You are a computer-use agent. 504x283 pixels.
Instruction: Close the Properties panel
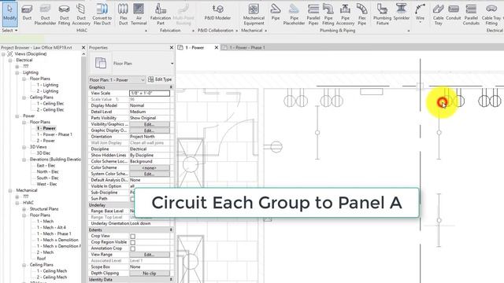coord(172,47)
